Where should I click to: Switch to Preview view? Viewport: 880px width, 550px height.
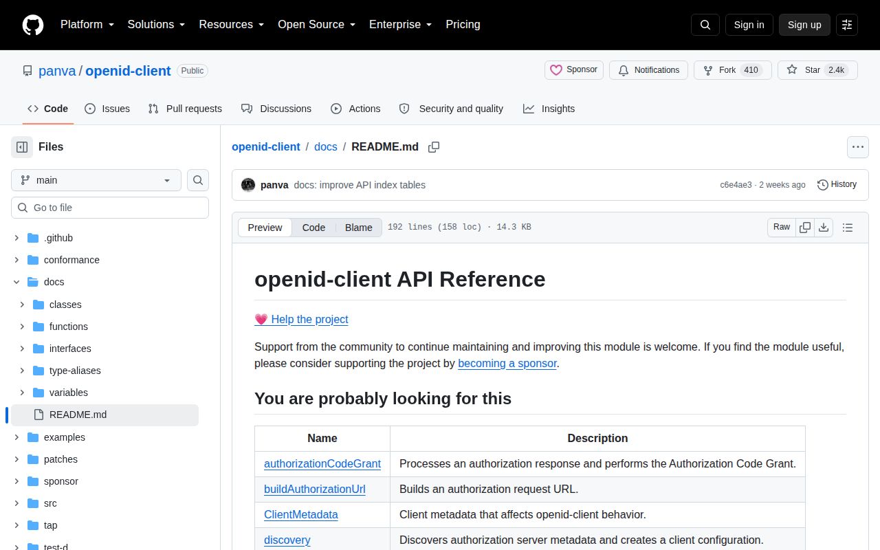[x=265, y=228]
